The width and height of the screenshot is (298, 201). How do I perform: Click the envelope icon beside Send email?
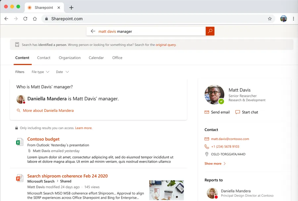click(207, 112)
